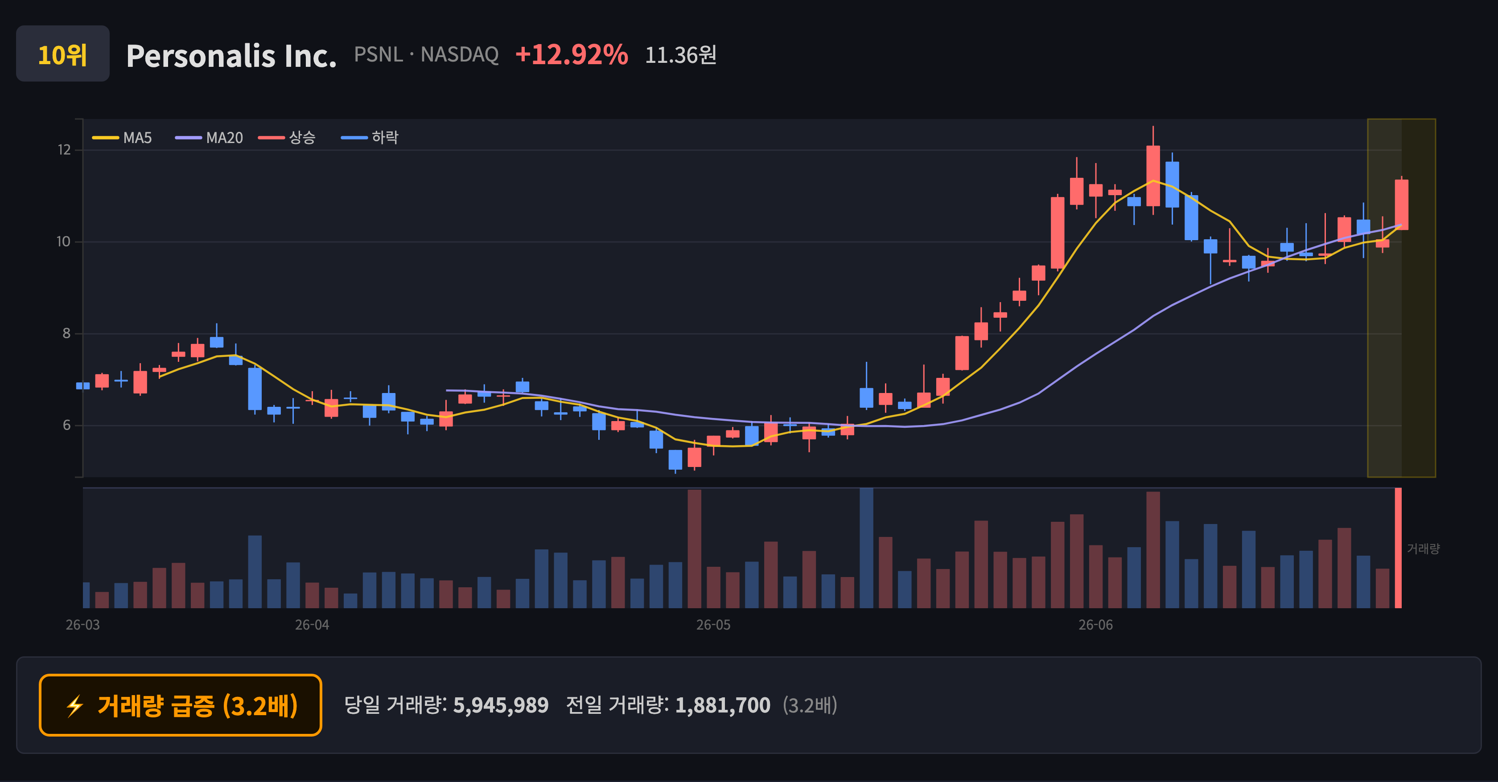This screenshot has height=782, width=1498.
Task: Click the 11.36원 price value
Action: point(680,55)
